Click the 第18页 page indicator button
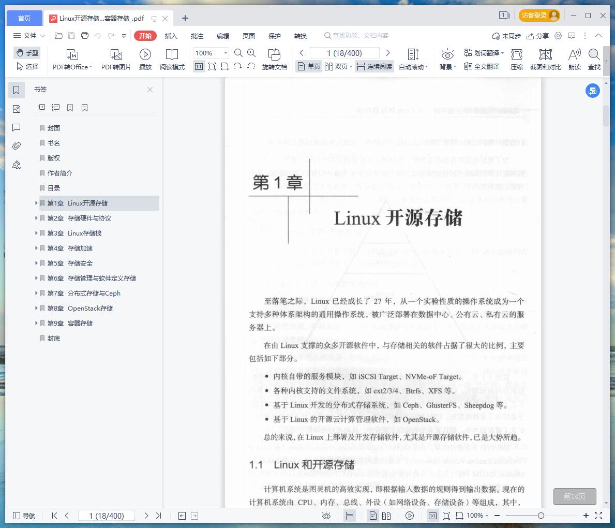615x528 pixels. pyautogui.click(x=575, y=496)
